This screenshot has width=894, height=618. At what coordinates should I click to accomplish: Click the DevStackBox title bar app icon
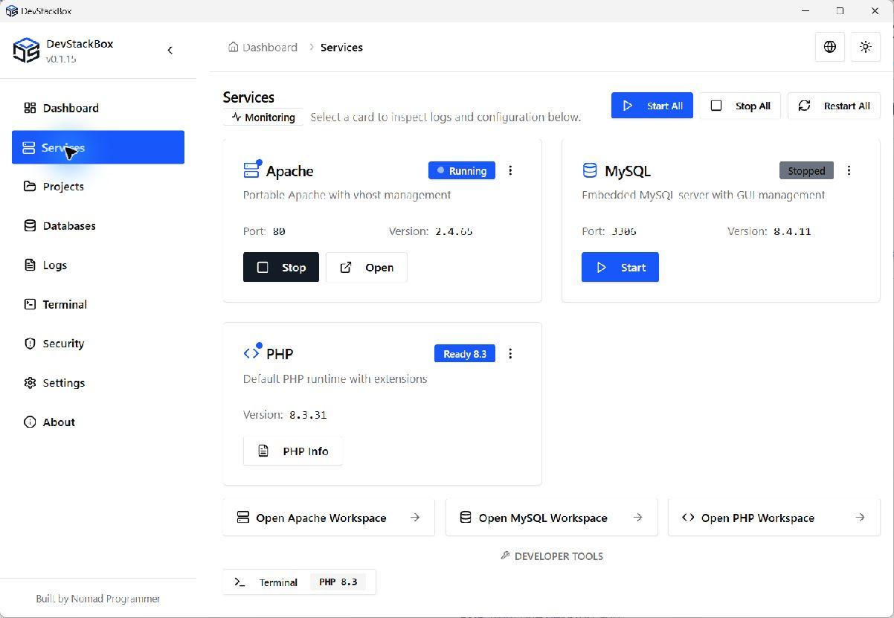[11, 10]
